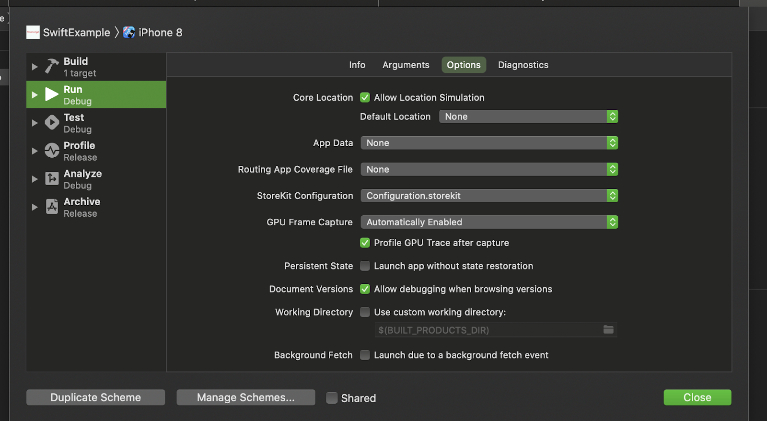The height and width of the screenshot is (421, 767).
Task: Open Routing App Coverage File dropdown
Action: pos(489,169)
